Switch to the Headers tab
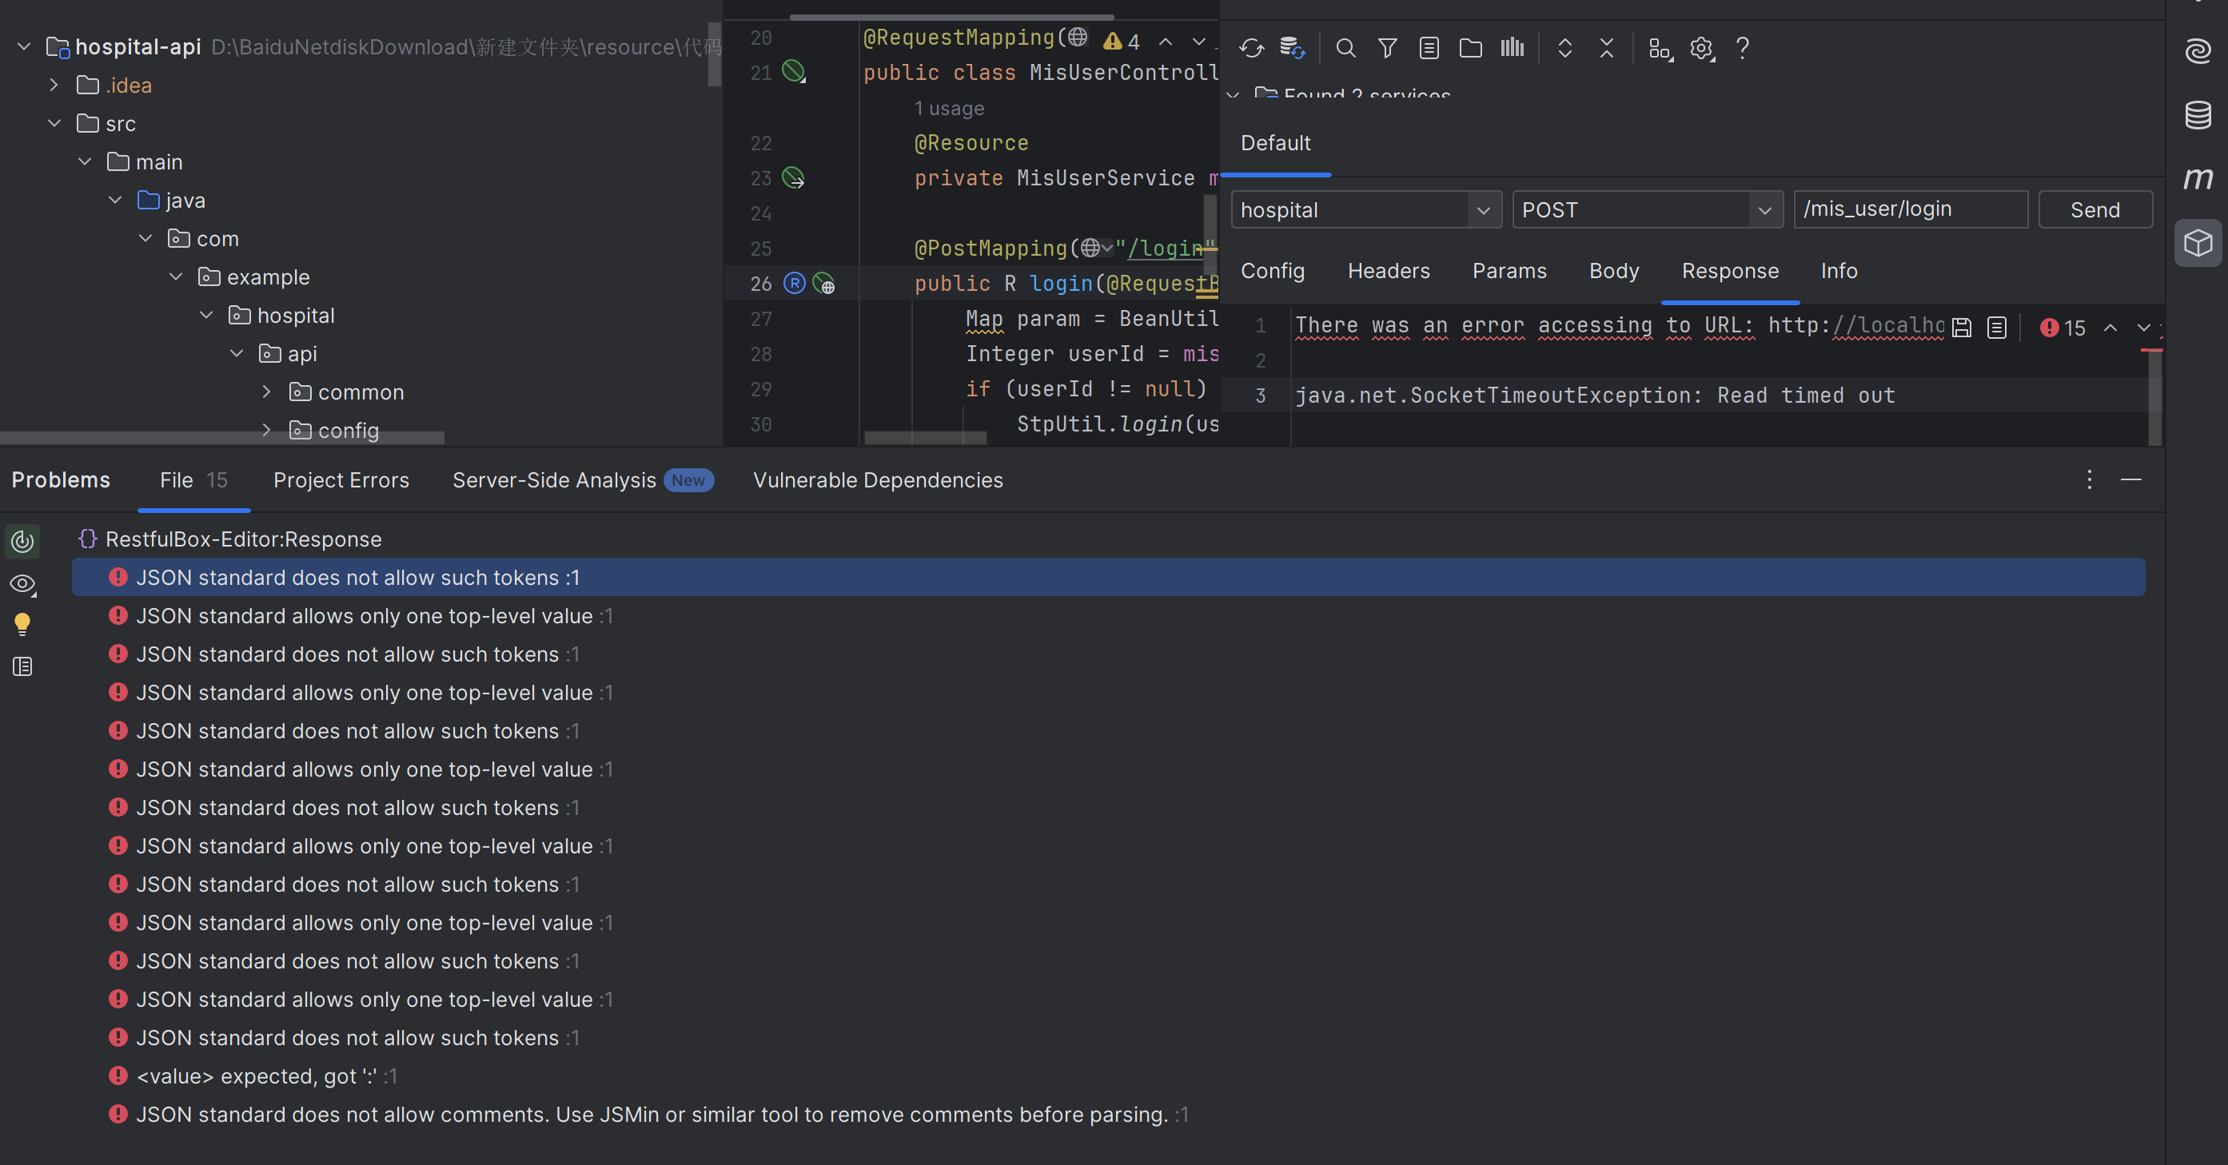2228x1165 pixels. coord(1388,272)
